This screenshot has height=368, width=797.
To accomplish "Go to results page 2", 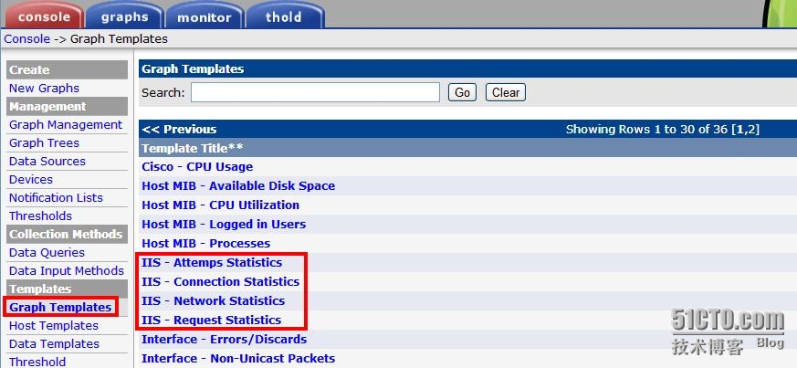I will coord(750,130).
